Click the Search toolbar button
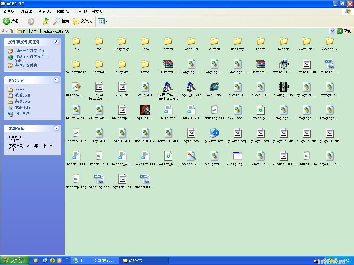Image resolution: width=354 pixels, height=265 pixels. [x=61, y=21]
